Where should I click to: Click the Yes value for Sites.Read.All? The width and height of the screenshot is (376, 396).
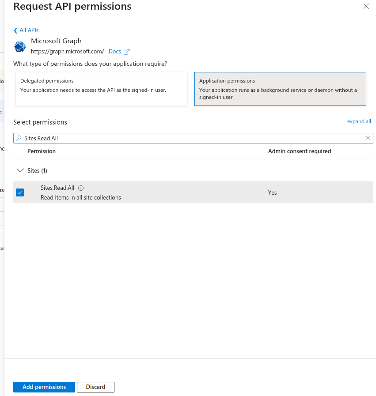(273, 192)
